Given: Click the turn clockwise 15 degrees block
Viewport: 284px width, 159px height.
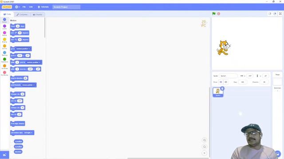Looking at the screenshot, I should click(20, 33).
